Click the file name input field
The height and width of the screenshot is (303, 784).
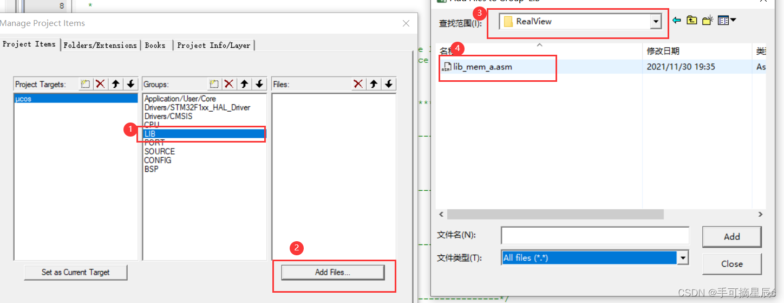(595, 235)
